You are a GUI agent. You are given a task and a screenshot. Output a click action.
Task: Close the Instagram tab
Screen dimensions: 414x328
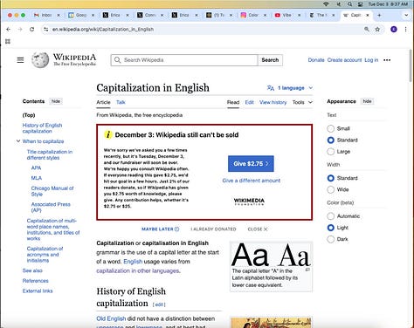[x=265, y=15]
